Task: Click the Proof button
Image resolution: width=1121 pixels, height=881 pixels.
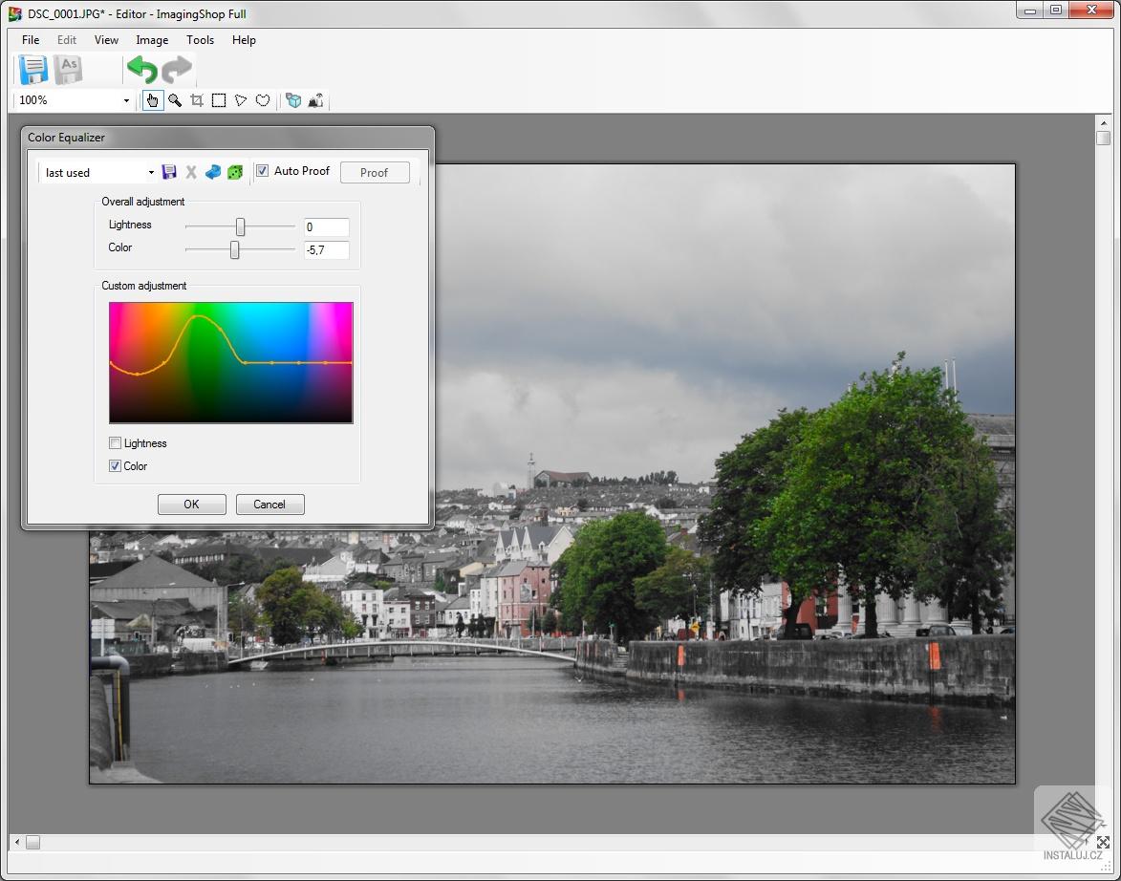Action: (374, 172)
